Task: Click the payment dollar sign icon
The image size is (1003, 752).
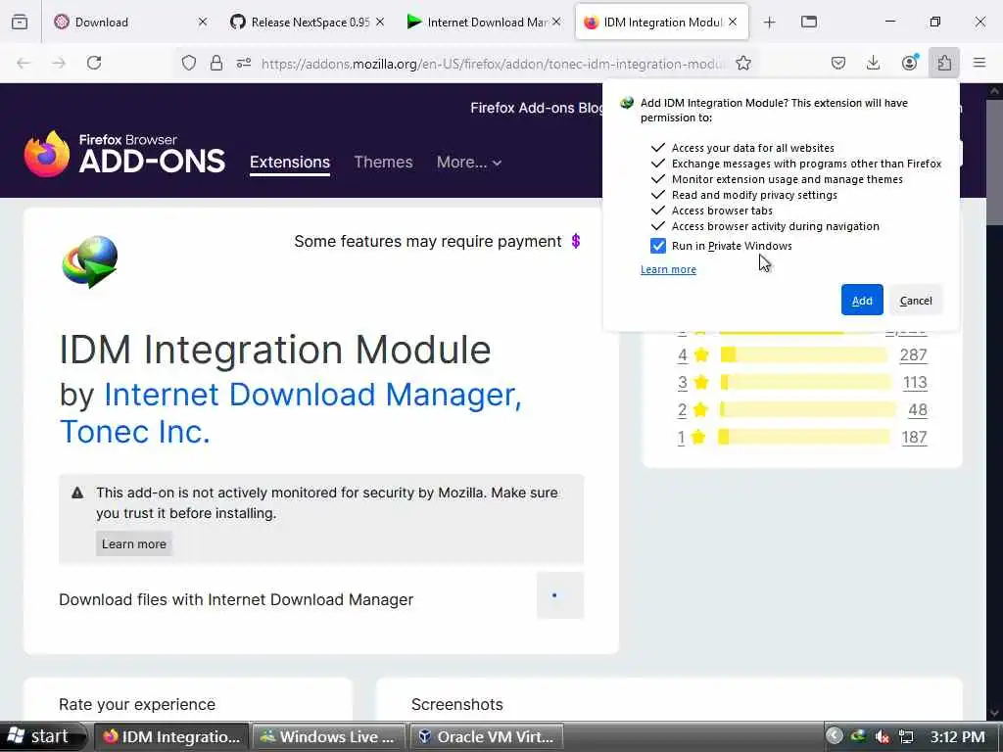Action: click(x=575, y=241)
